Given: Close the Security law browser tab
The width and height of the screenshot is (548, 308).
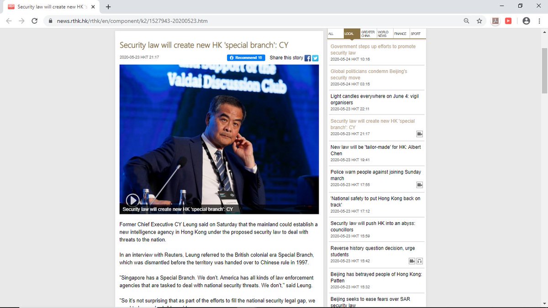Looking at the screenshot, I should (94, 7).
